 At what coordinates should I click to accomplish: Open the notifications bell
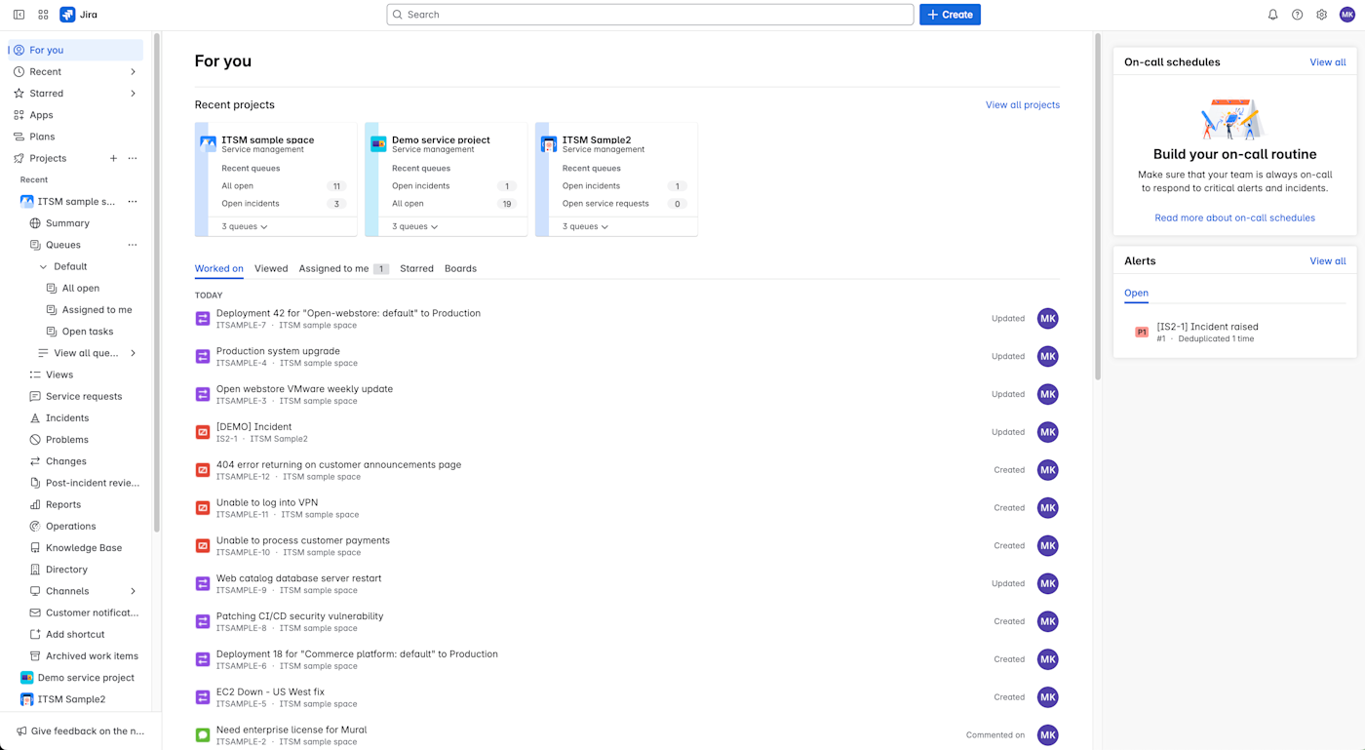tap(1272, 15)
